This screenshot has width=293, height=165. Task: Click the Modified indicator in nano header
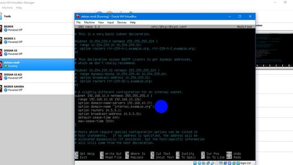pyautogui.click(x=244, y=27)
